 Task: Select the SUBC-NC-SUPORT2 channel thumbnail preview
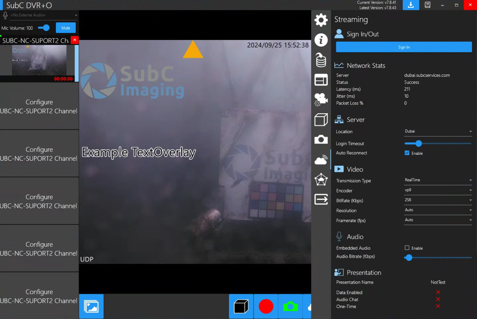click(39, 60)
